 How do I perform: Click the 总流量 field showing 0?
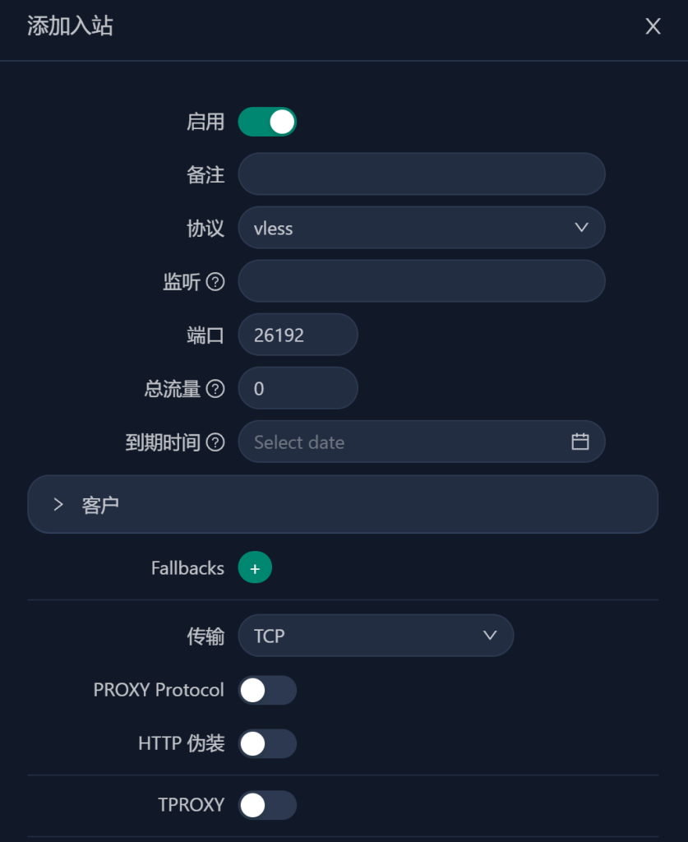point(298,388)
